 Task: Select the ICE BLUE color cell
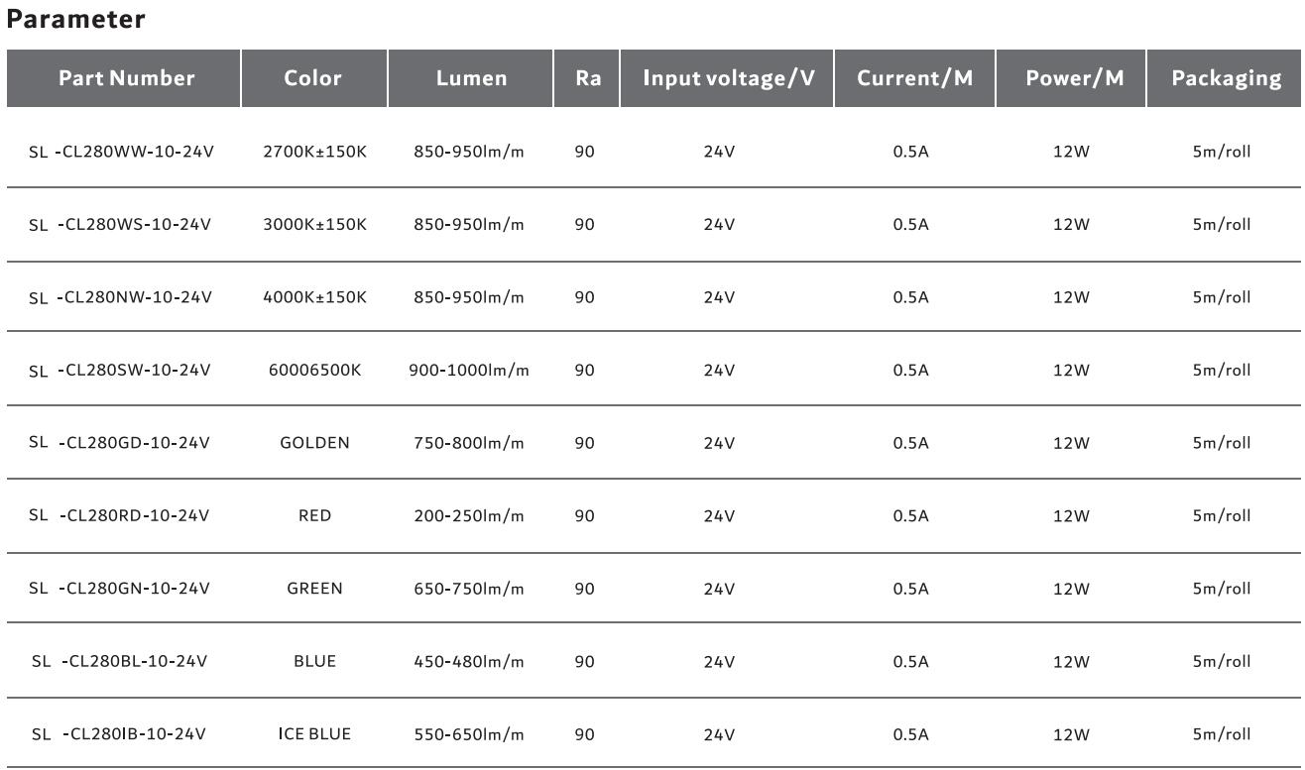point(314,734)
